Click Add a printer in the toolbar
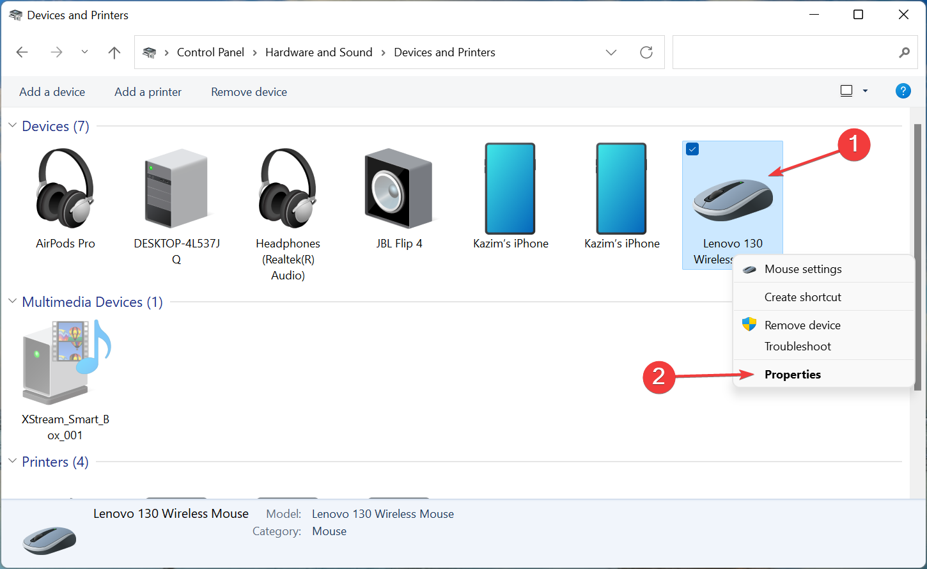Image resolution: width=927 pixels, height=569 pixels. tap(148, 92)
